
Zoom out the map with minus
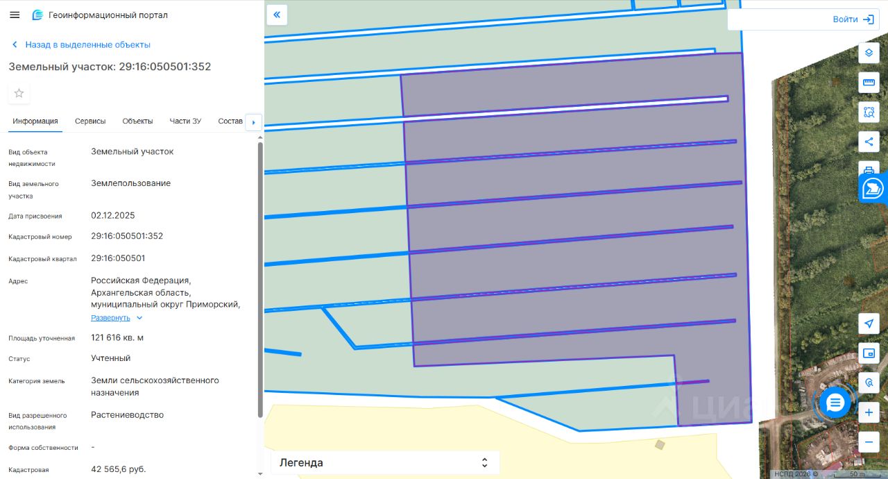[x=869, y=442]
